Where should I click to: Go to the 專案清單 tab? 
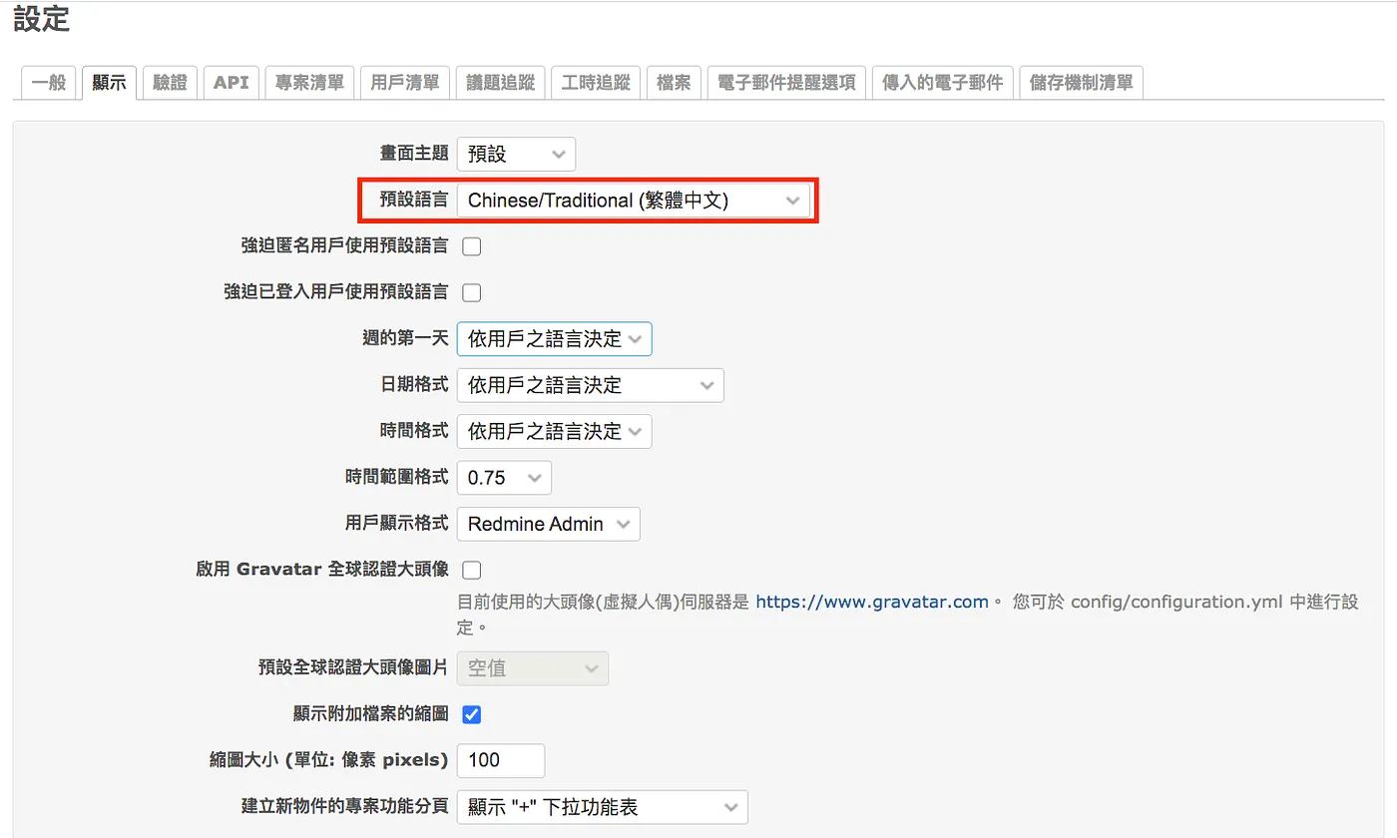coord(310,83)
